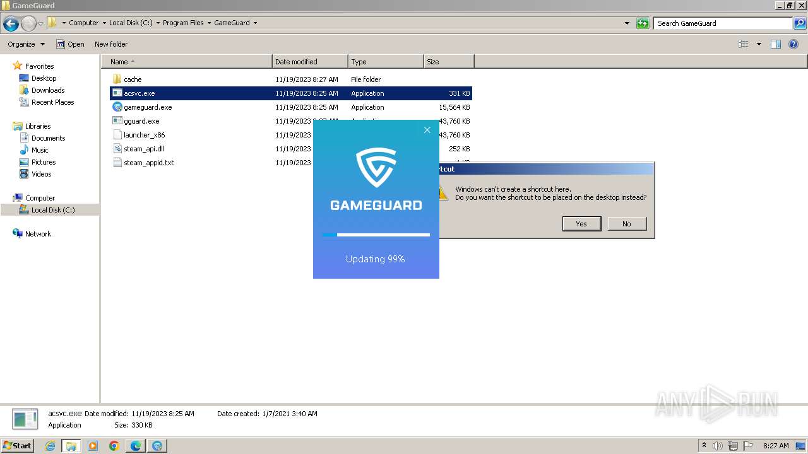Open the views options dropdown arrow
This screenshot has width=808, height=454.
pos(759,44)
